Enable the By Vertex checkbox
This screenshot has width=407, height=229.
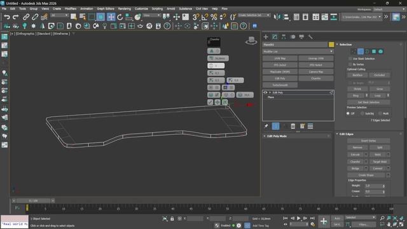350,64
